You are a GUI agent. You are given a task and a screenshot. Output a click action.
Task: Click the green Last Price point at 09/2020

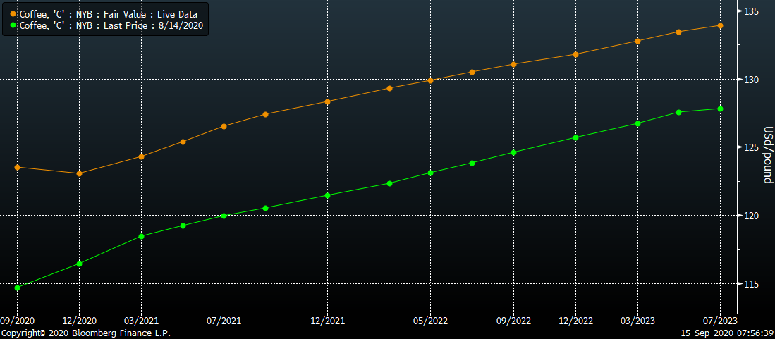[x=18, y=288]
